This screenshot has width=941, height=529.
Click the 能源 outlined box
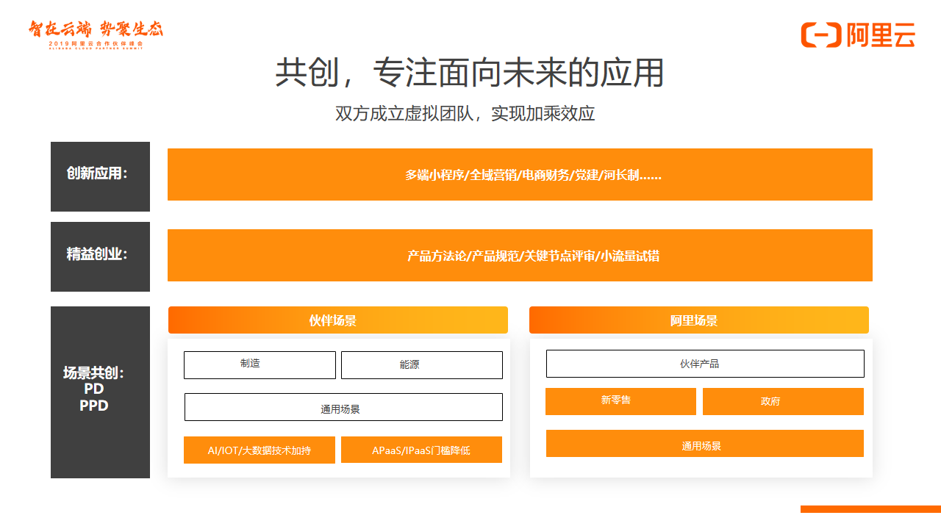click(x=421, y=365)
